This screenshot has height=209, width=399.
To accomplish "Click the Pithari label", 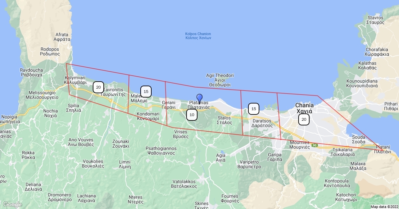I will [391, 106].
